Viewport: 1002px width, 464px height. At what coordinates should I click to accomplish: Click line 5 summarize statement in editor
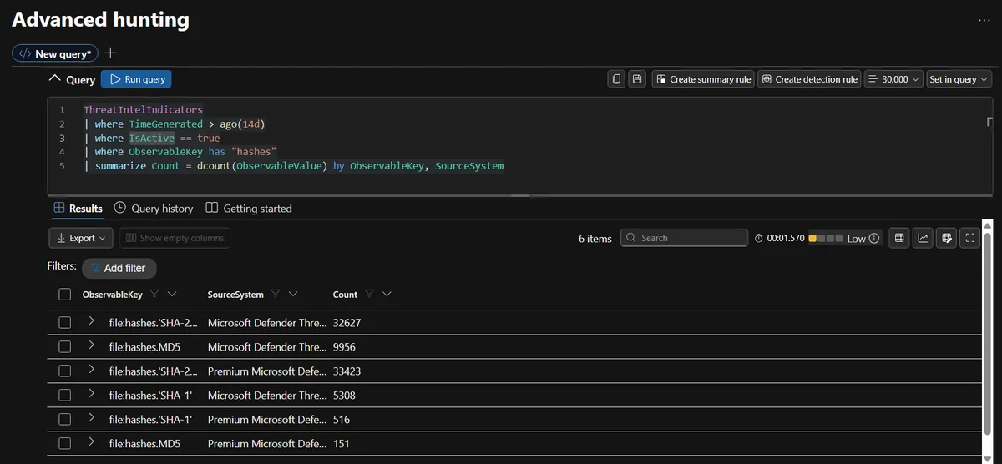click(294, 166)
